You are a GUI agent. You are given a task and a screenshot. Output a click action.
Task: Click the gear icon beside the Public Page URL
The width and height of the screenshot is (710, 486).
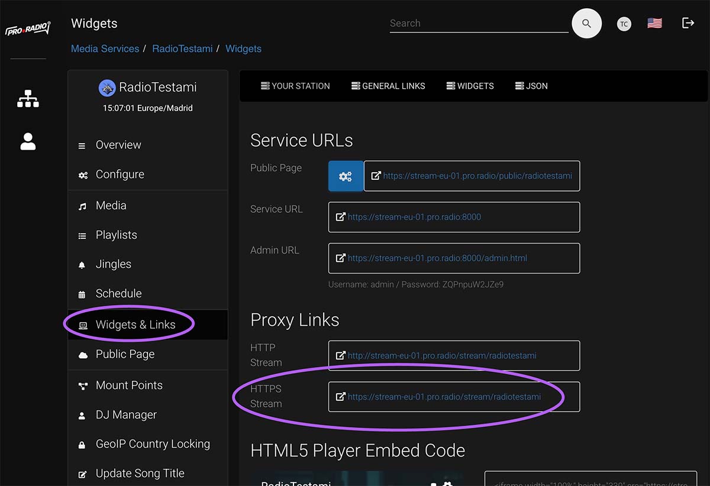[346, 176]
